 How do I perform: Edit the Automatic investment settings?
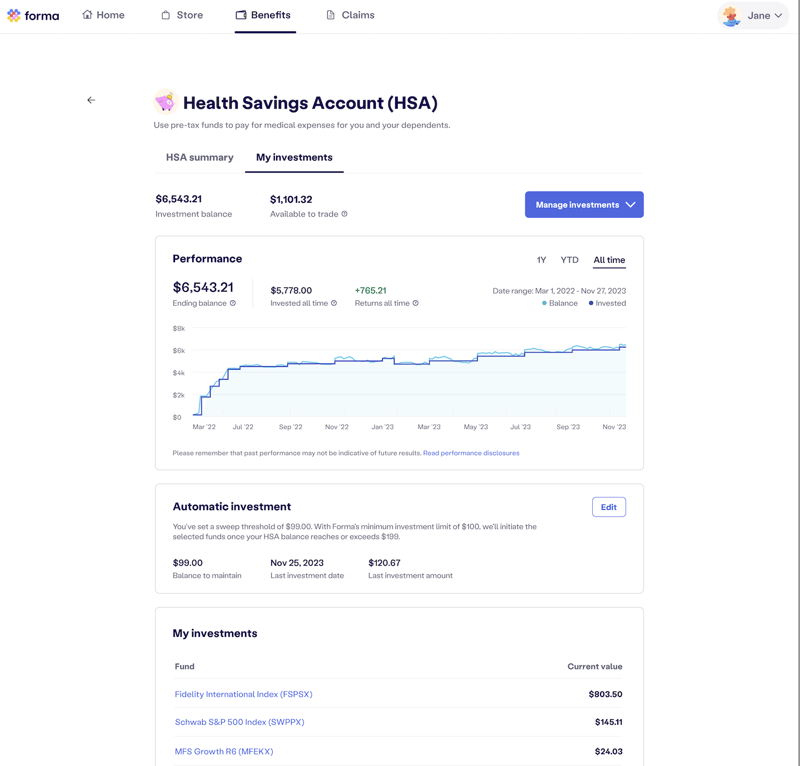tap(609, 507)
